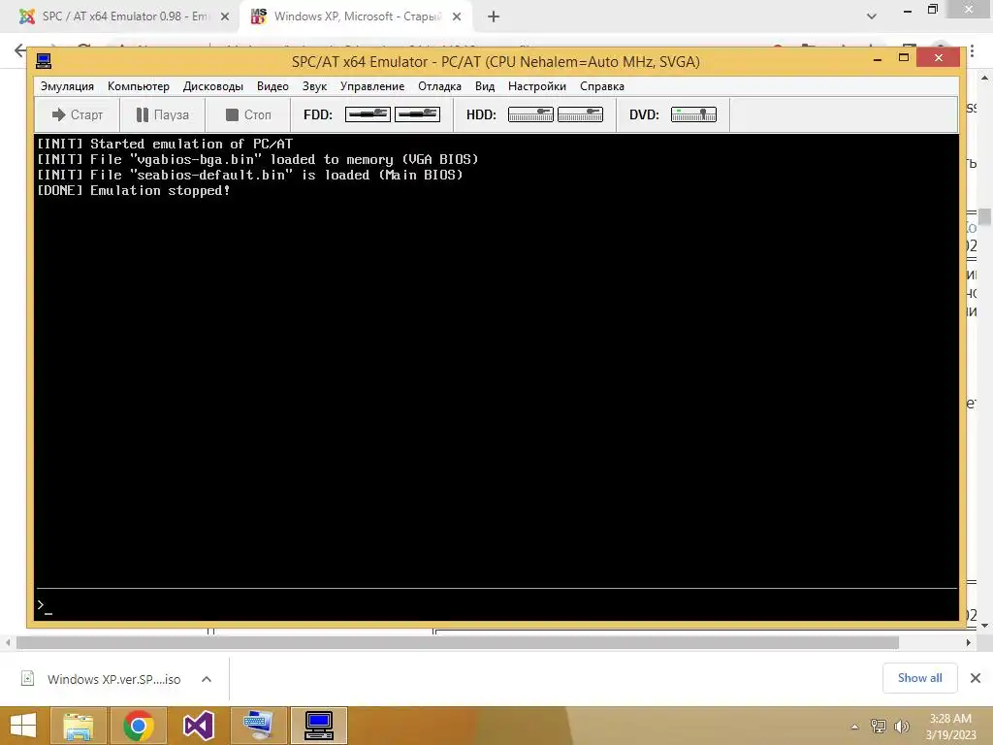Open the Компьютер menu
The width and height of the screenshot is (993, 745).
coord(138,86)
